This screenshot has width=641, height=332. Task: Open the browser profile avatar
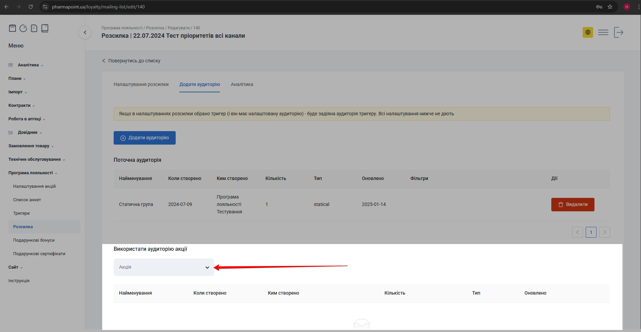pos(627,7)
